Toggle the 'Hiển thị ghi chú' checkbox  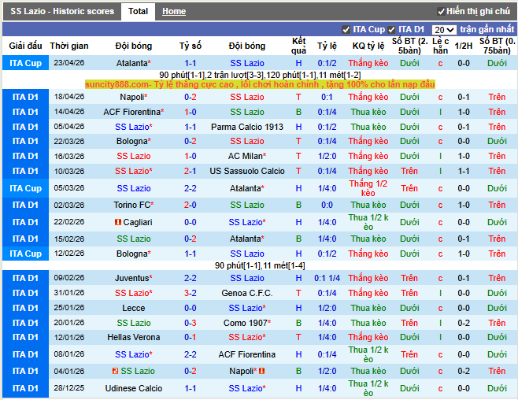pyautogui.click(x=442, y=12)
